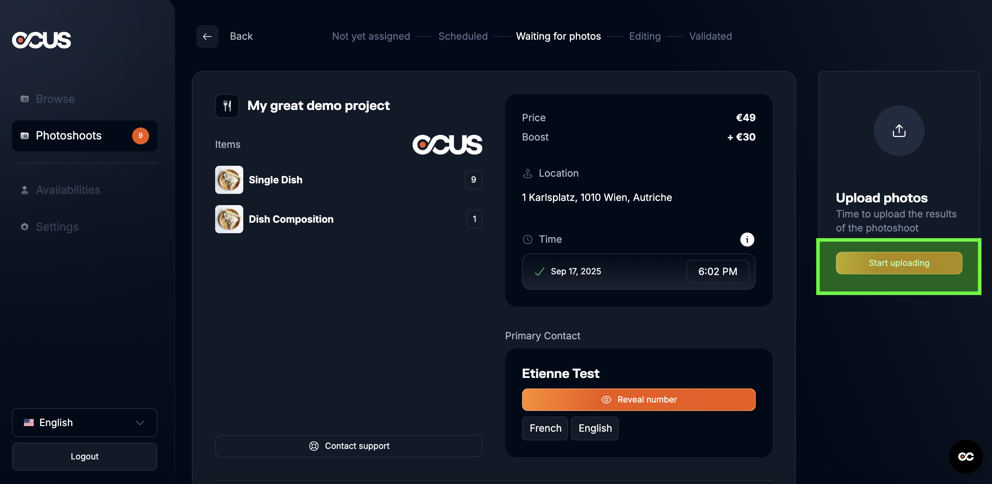Select English as the contact language
Screen dimensions: 992x484
click(x=594, y=428)
